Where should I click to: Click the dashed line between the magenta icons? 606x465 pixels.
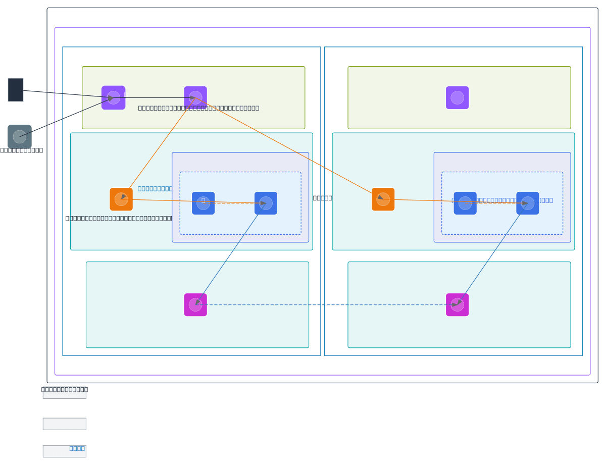(326, 305)
